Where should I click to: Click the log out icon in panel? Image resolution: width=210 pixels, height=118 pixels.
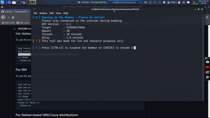pyautogui.click(x=184, y=2)
